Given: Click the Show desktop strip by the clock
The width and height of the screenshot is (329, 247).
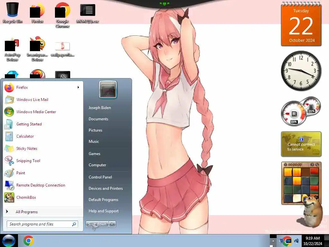Looking at the screenshot, I should (326, 241).
